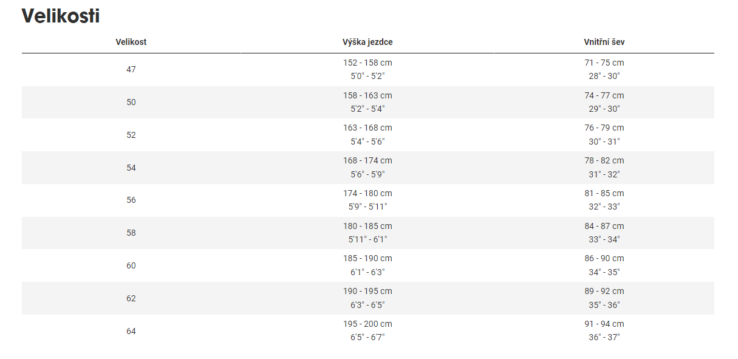Image resolution: width=738 pixels, height=359 pixels.
Task: Click inseam value 71 - 75 cm
Action: point(604,63)
